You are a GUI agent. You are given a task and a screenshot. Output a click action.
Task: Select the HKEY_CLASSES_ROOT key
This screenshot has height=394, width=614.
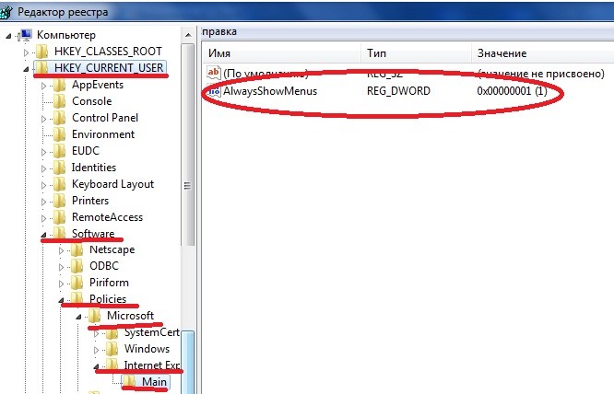point(108,52)
